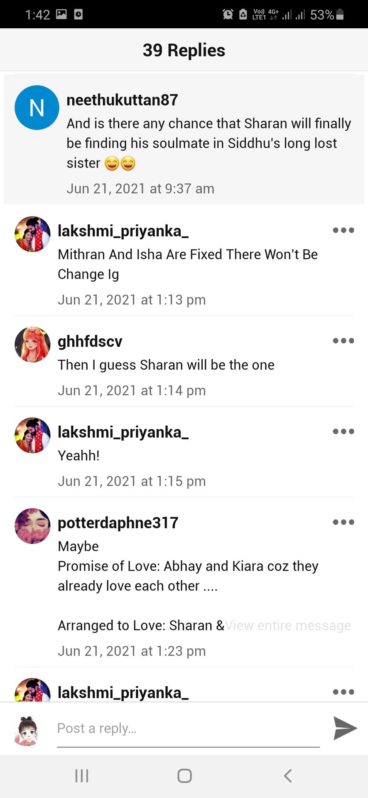Image resolution: width=368 pixels, height=798 pixels.
Task: Open recent apps navigation button
Action: coord(82,776)
